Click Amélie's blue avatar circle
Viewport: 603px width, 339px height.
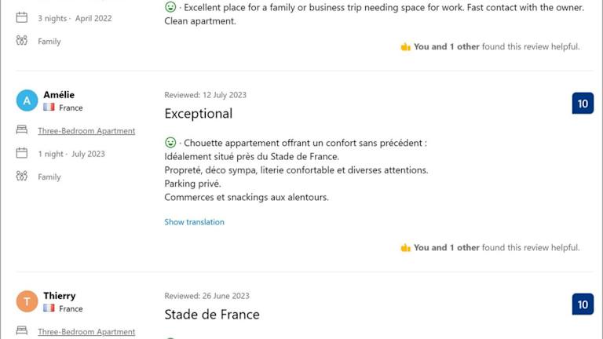(x=27, y=100)
